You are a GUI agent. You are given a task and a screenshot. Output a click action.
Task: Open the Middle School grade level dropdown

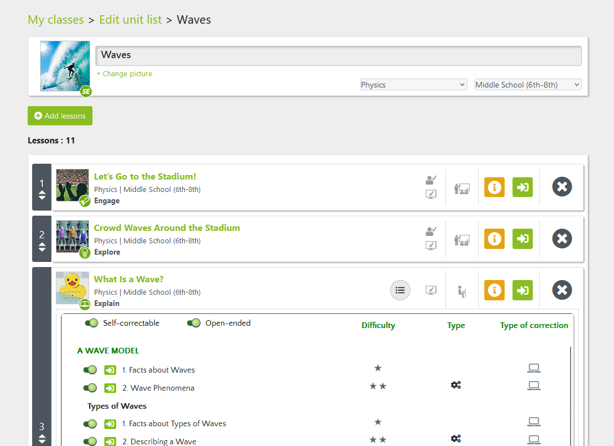coord(528,85)
